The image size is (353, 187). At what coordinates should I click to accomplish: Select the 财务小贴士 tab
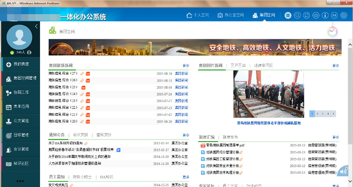click(x=82, y=177)
